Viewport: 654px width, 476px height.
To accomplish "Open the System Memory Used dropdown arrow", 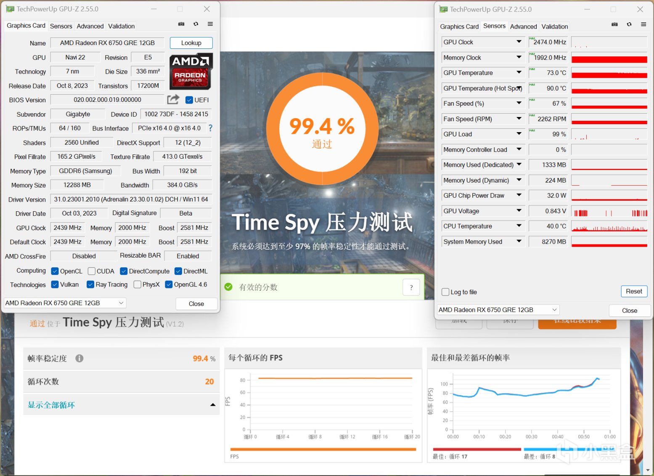I will coord(519,241).
